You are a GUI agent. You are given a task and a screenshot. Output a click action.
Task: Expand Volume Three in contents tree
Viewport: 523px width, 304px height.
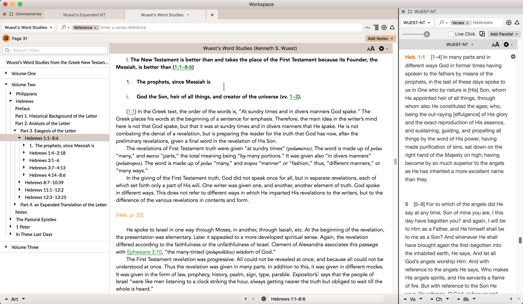(6, 247)
